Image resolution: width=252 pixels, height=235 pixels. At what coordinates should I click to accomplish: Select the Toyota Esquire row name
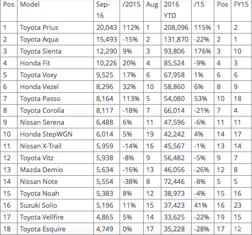point(43,229)
